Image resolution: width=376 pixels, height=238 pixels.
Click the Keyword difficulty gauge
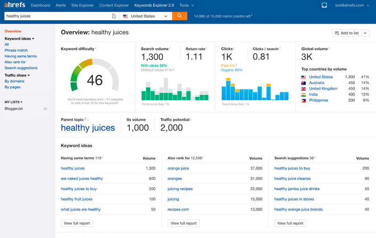click(x=94, y=79)
